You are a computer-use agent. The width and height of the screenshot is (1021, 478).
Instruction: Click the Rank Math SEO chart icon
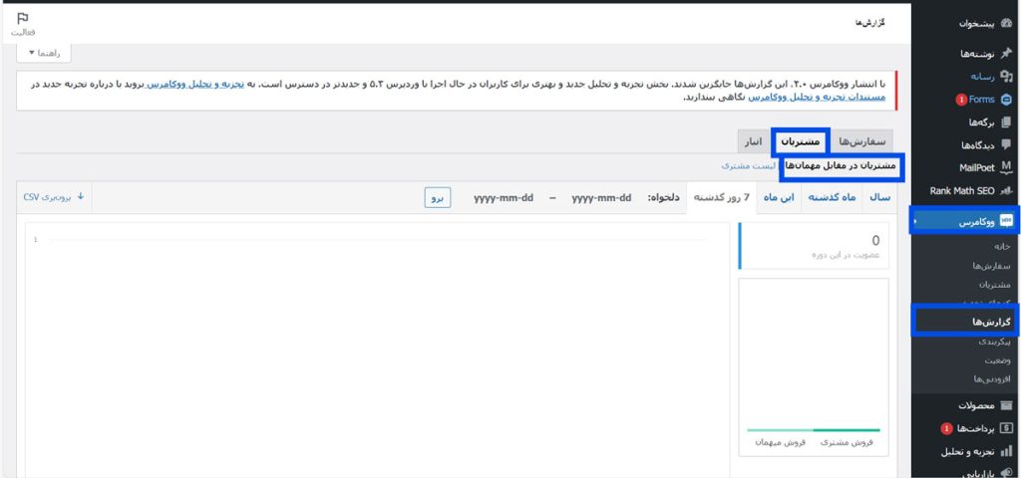[1006, 191]
